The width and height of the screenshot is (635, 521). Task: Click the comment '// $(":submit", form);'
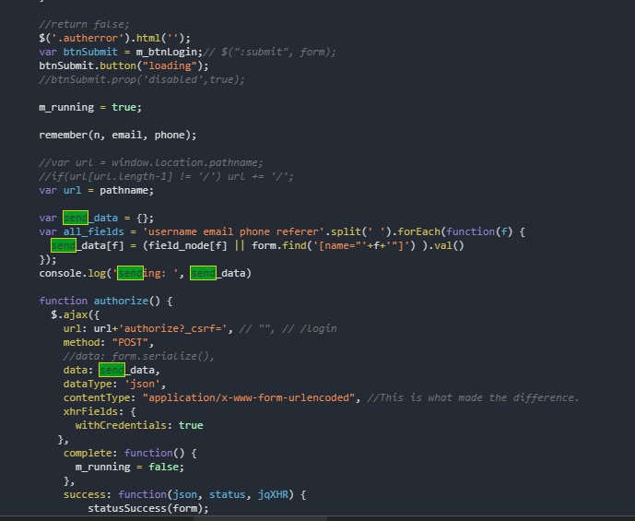tap(270, 52)
